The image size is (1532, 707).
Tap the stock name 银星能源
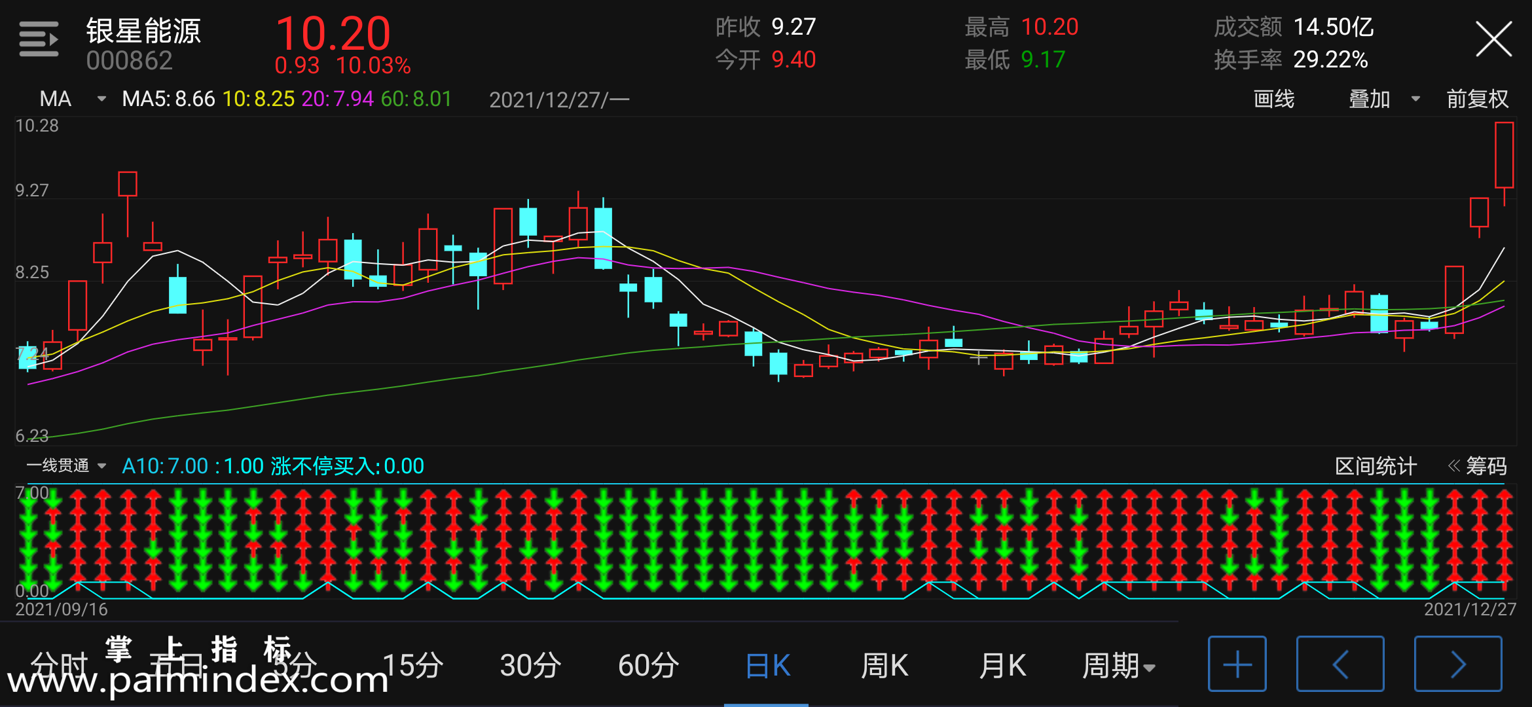pyautogui.click(x=143, y=31)
